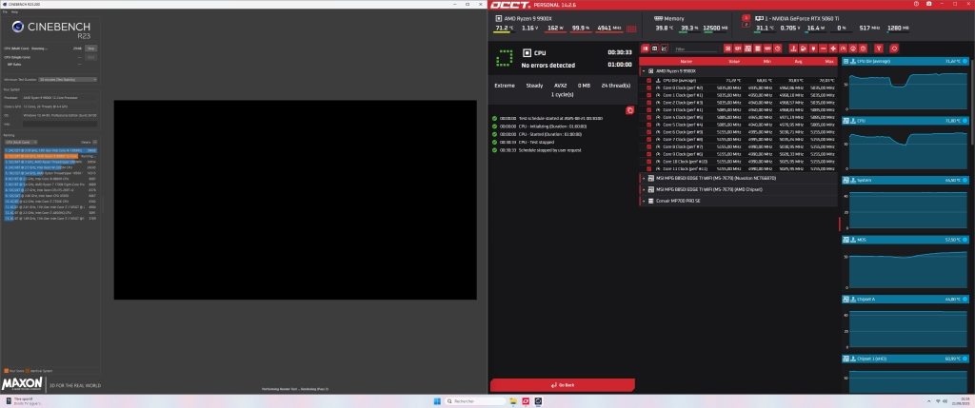Click the Windows taskbar search box
The width and height of the screenshot is (975, 408).
click(476, 401)
